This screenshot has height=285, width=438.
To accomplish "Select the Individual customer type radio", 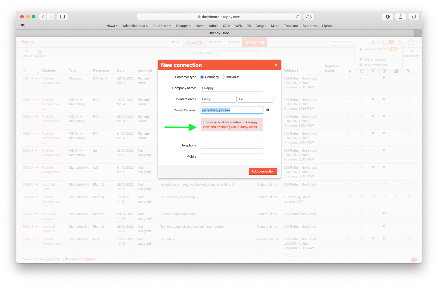I will [x=223, y=77].
